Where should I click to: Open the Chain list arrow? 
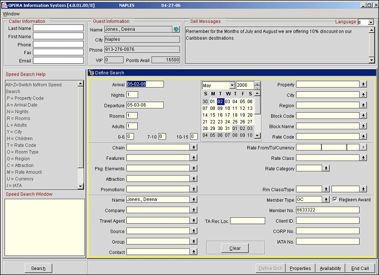point(193,147)
